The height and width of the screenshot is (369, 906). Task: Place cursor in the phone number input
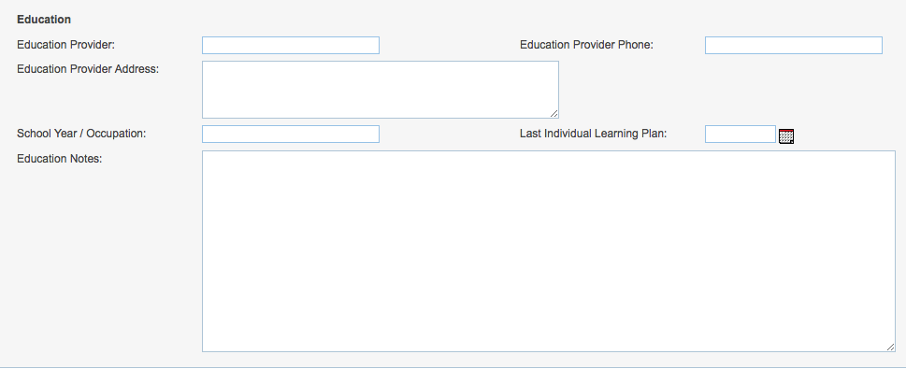pyautogui.click(x=793, y=45)
